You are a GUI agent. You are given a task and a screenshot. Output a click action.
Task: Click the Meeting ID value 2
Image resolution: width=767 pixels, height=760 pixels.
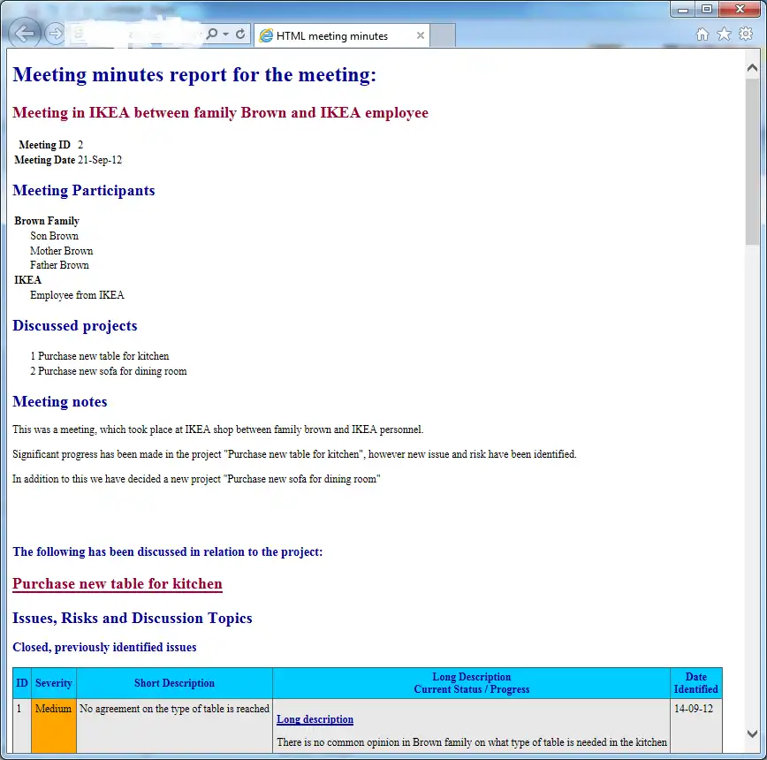[80, 145]
